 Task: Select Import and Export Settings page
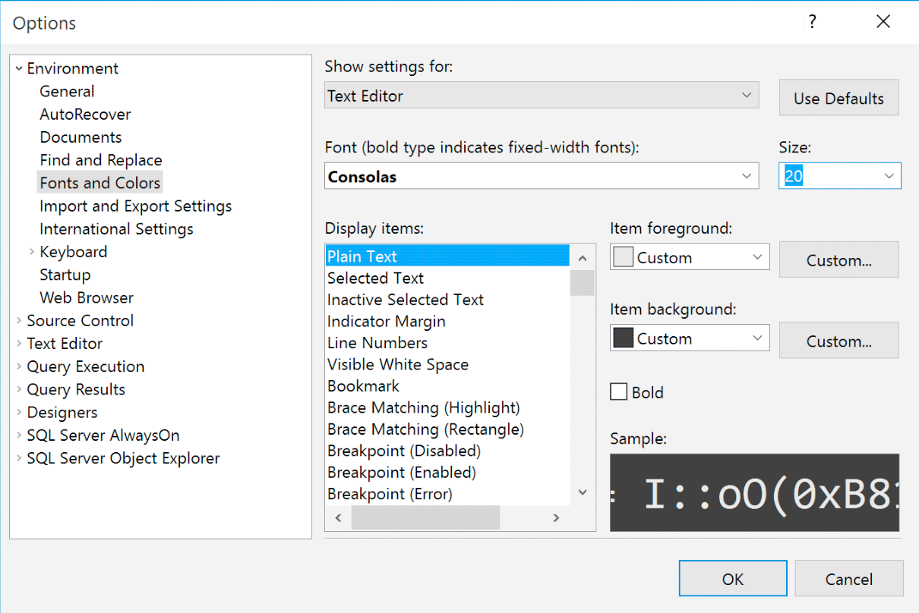tap(136, 206)
